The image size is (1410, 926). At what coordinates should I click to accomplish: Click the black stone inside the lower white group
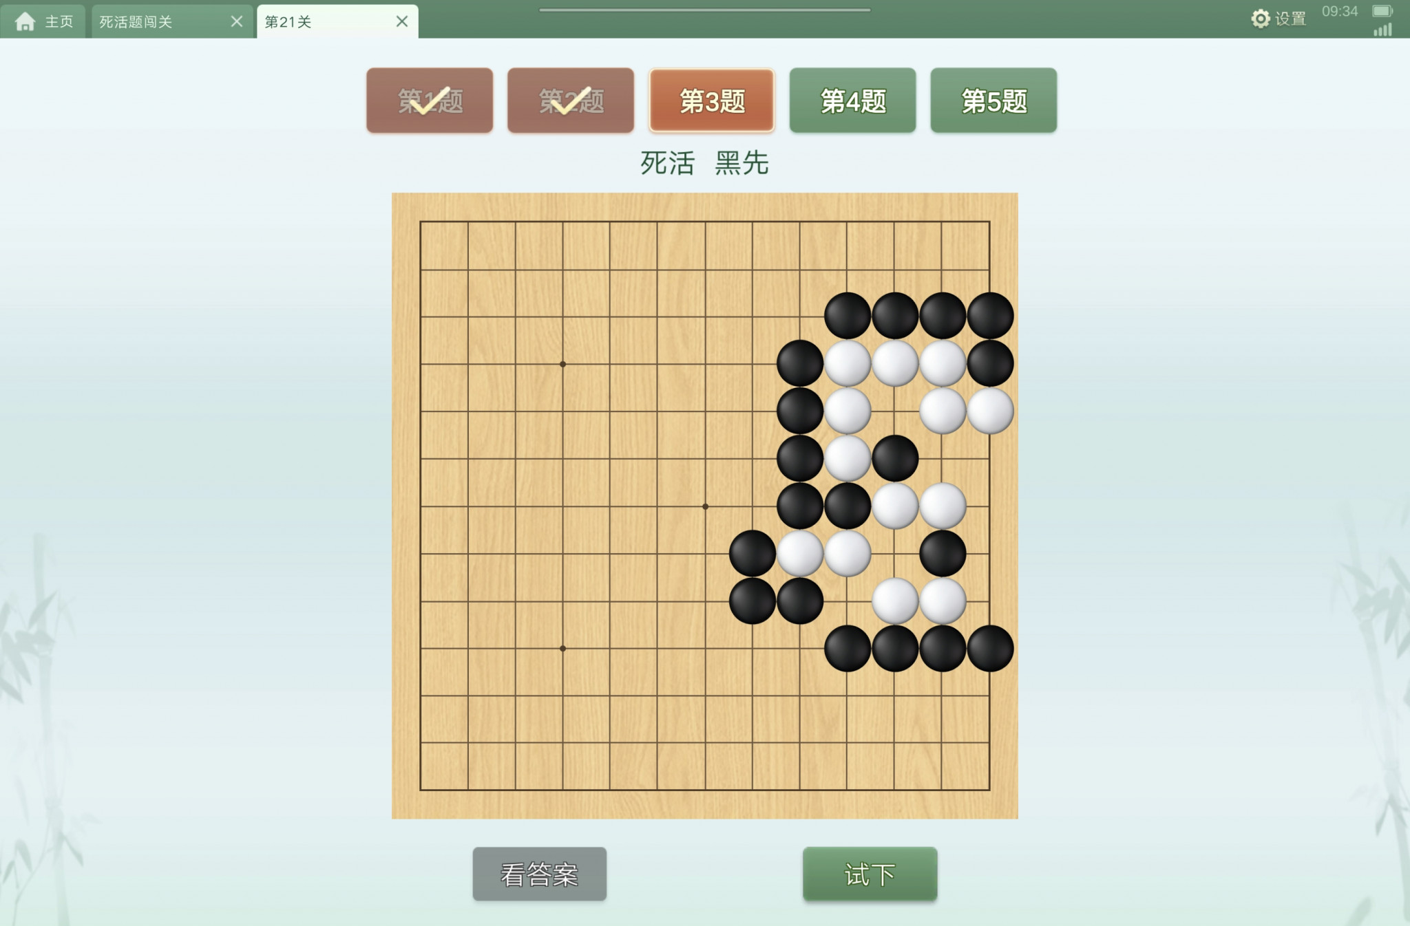click(943, 553)
